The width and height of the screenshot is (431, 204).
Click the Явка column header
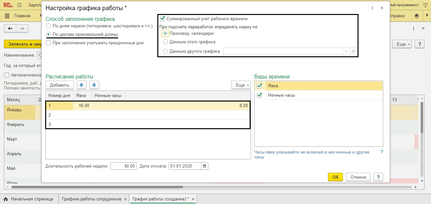pos(83,95)
